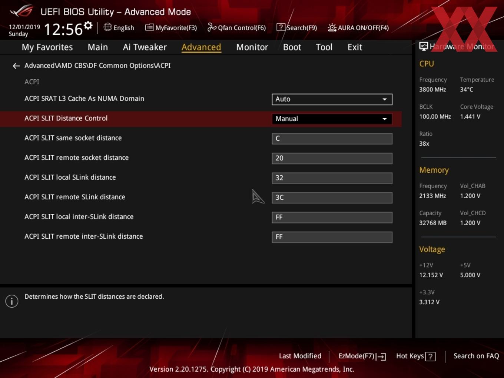Screen dimensions: 504x378
Task: Select ACPI SLIT remote inter-SLink distance label
Action: pos(84,236)
